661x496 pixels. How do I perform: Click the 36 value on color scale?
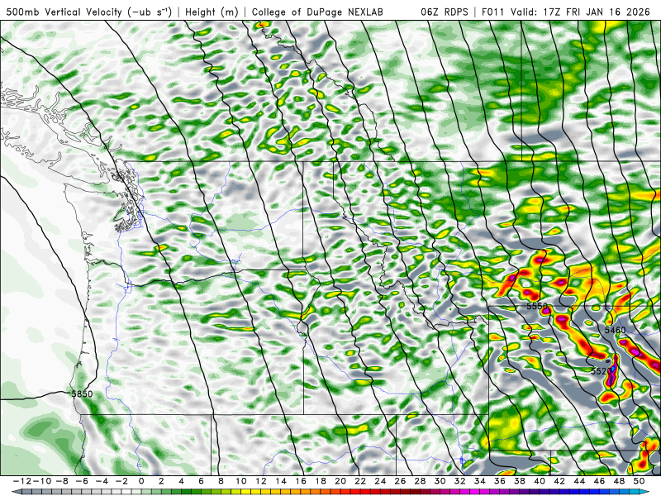click(x=500, y=481)
